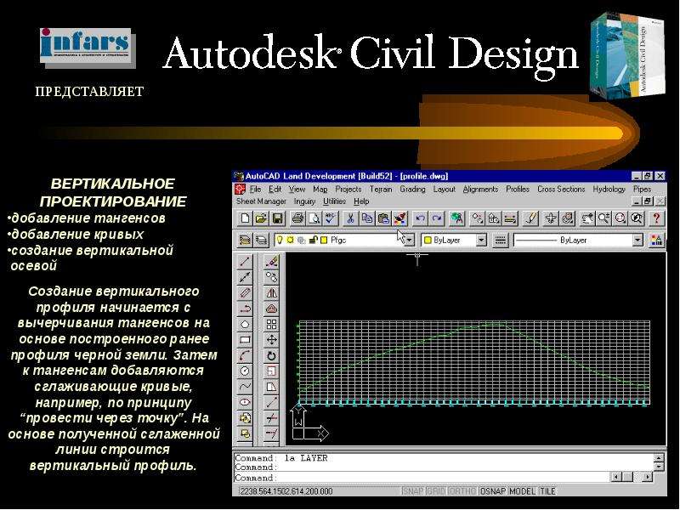Open the Profiles menu
This screenshot has height=510, width=680.
click(518, 189)
